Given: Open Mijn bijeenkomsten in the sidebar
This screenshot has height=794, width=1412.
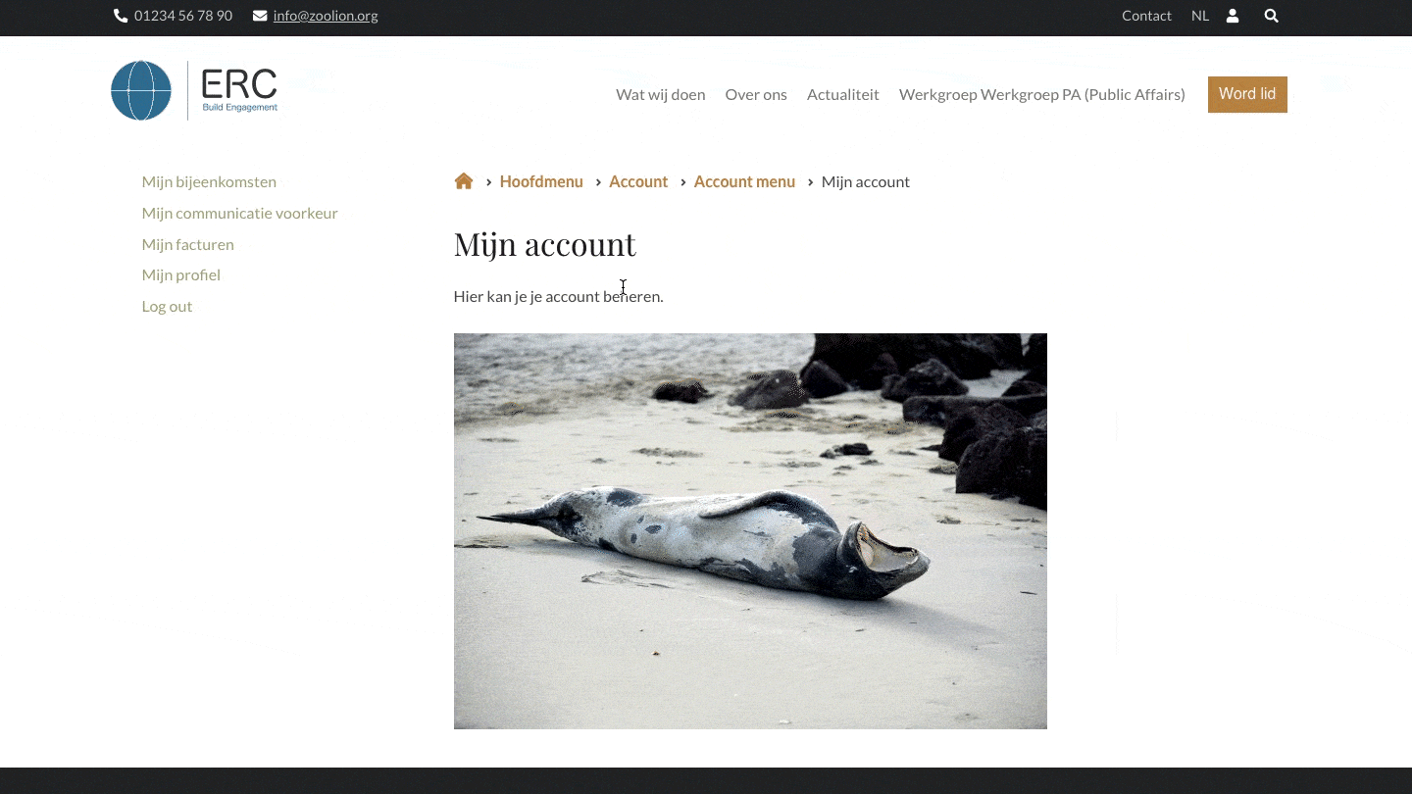Looking at the screenshot, I should coord(209,182).
